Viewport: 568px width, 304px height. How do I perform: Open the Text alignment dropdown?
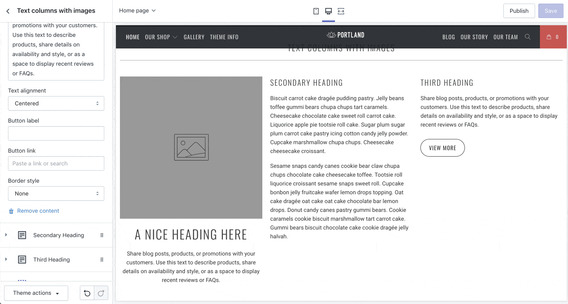[x=56, y=103]
